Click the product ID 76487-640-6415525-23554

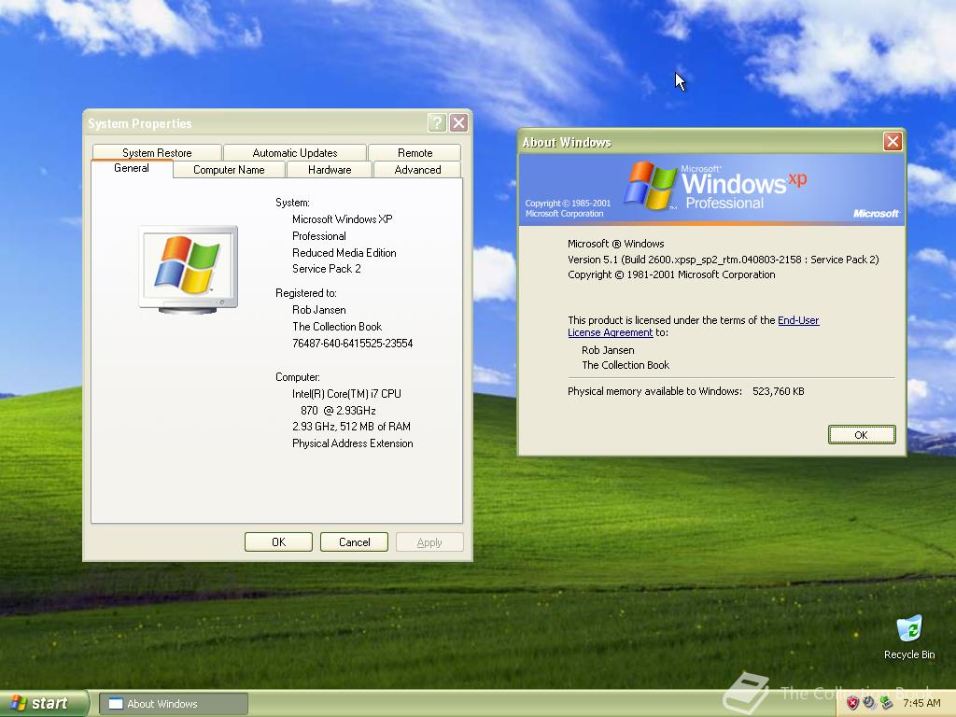coord(352,344)
